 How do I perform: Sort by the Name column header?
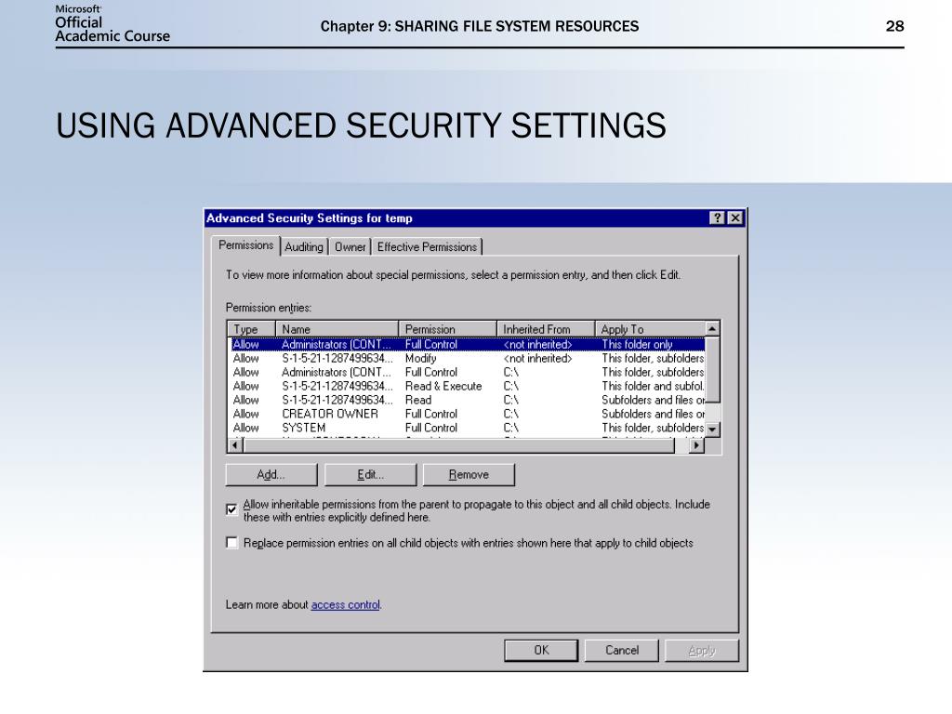click(337, 329)
